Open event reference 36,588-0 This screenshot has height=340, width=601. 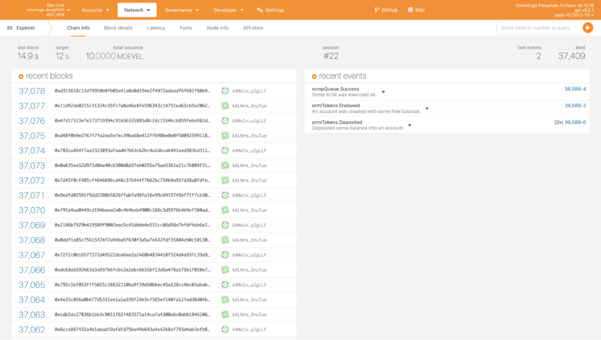(x=575, y=122)
